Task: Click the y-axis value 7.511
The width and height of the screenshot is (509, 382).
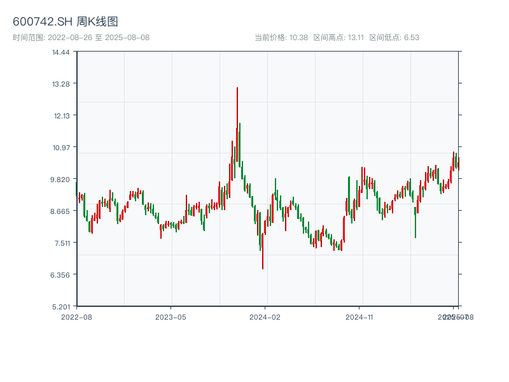Action: pyautogui.click(x=62, y=243)
